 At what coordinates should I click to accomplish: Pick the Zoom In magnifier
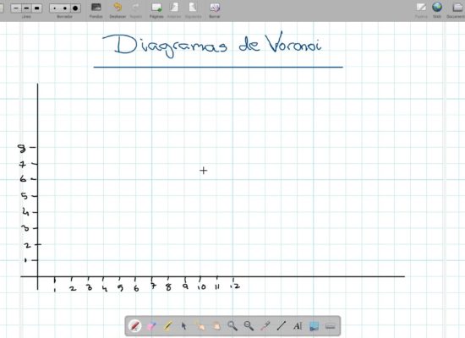point(232,326)
